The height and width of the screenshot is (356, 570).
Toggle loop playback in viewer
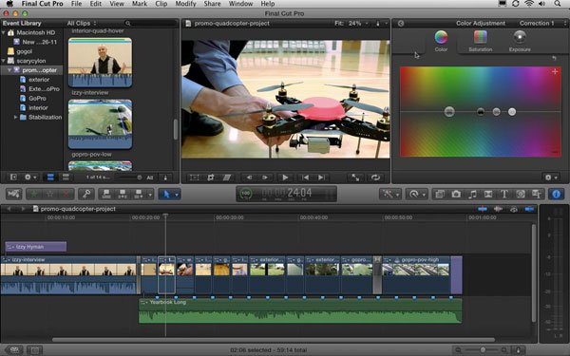pyautogui.click(x=375, y=178)
